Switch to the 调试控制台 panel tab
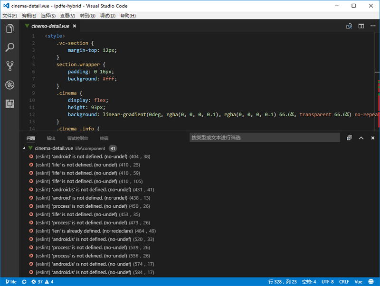 coord(77,138)
